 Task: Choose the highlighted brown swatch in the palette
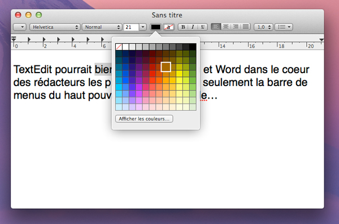(166, 67)
